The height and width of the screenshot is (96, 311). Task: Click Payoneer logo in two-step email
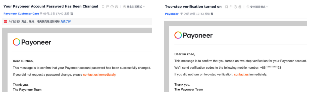pos(193,35)
